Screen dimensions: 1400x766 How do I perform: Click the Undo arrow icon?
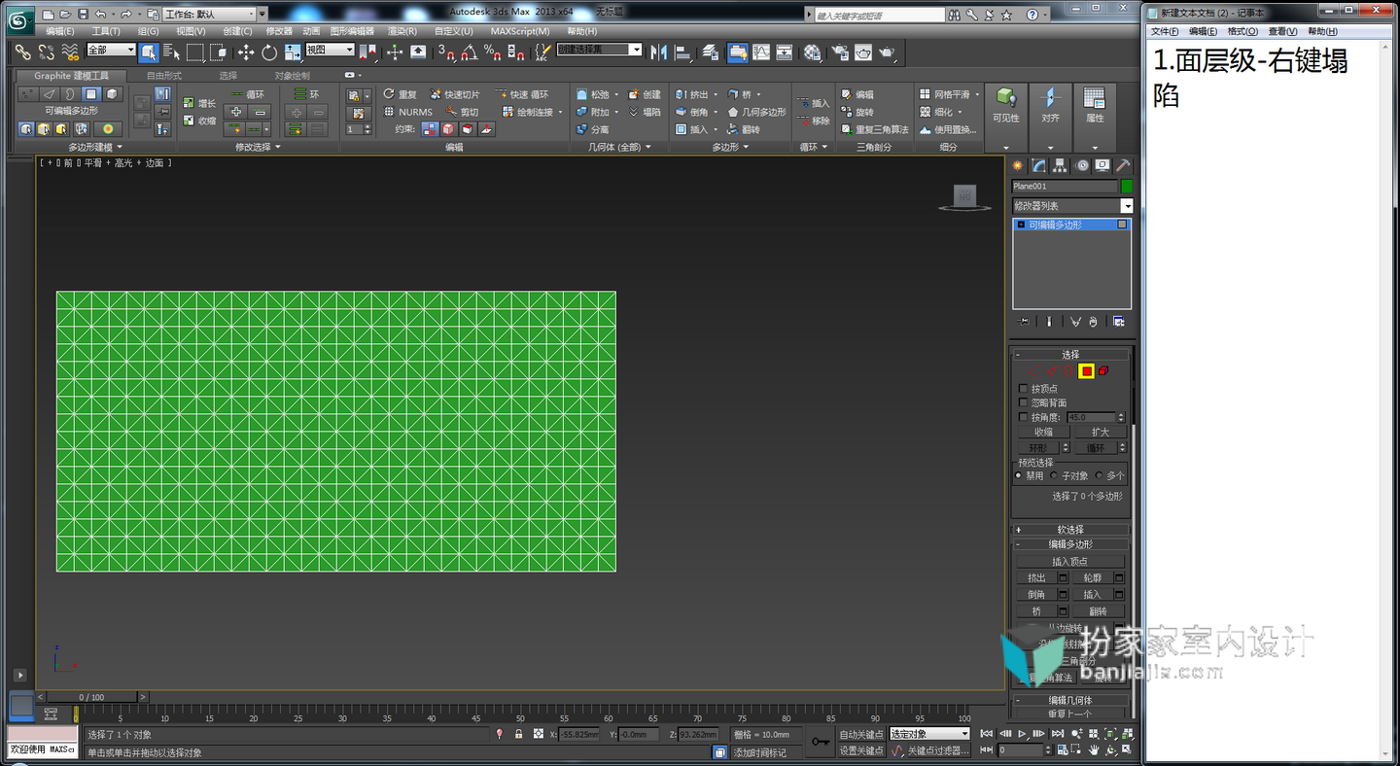pyautogui.click(x=100, y=15)
